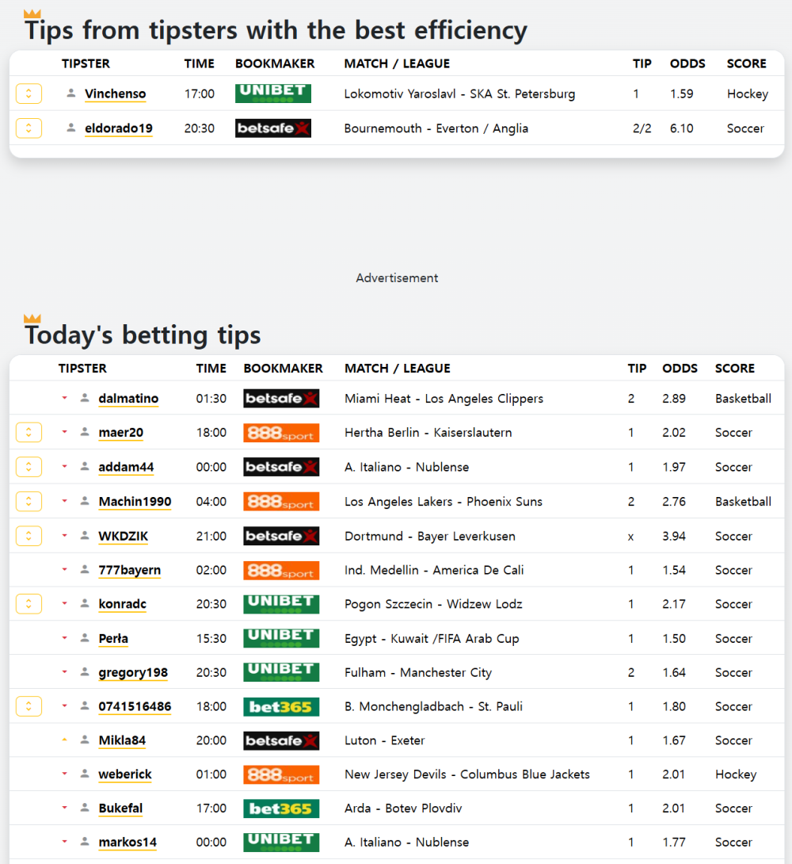The width and height of the screenshot is (792, 864).
Task: Click bet365 logo in Bukefal row
Action: pos(281,809)
